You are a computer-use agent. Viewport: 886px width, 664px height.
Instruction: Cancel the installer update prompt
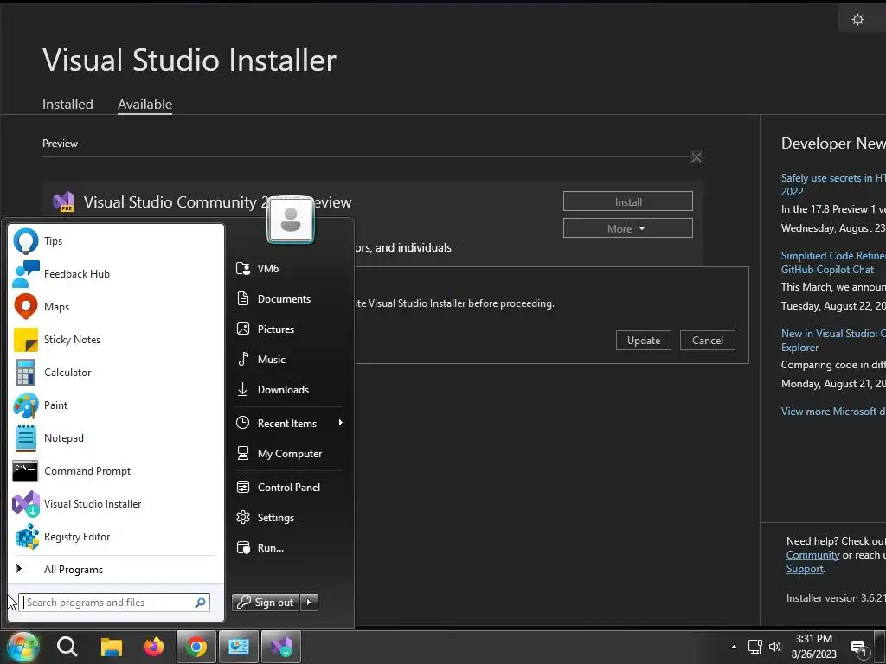click(708, 341)
